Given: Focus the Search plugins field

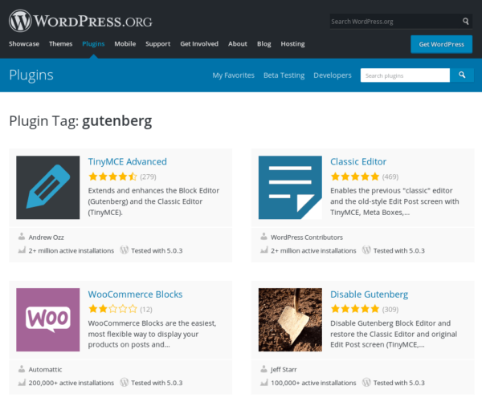Looking at the screenshot, I should tap(405, 75).
